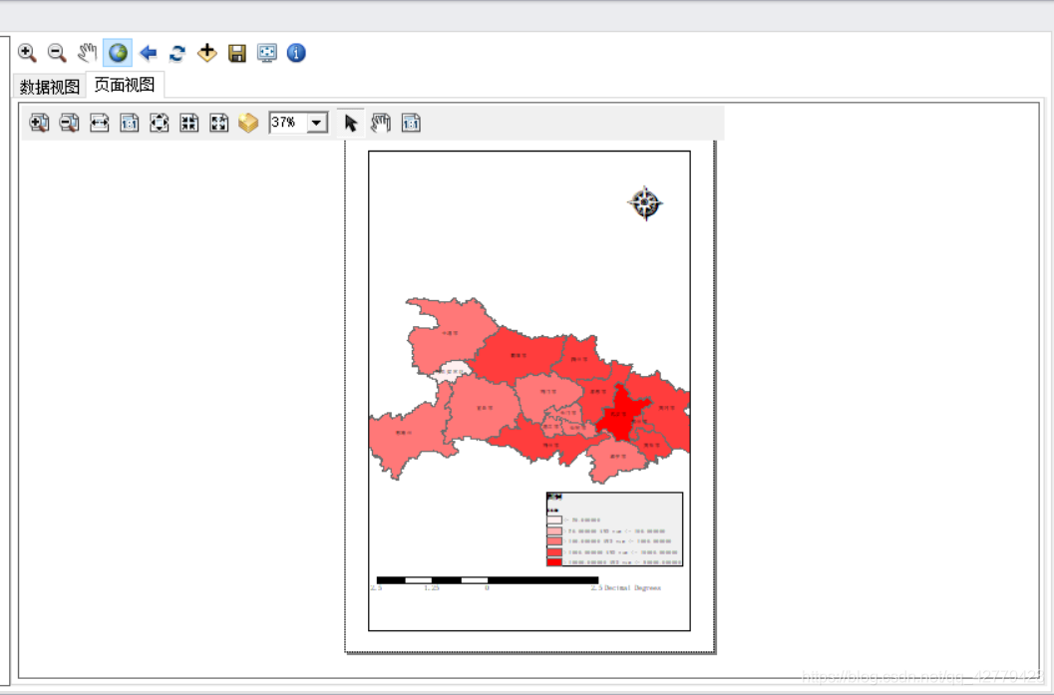Click the blue Refresh arrows icon
Screen dimensions: 1054x695
coord(177,53)
